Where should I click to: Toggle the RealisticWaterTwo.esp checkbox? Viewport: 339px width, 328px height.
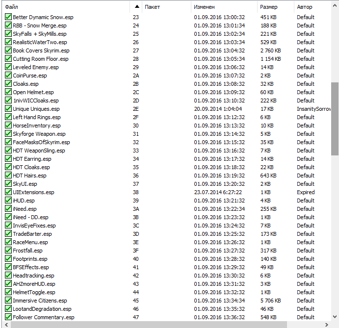[8, 42]
